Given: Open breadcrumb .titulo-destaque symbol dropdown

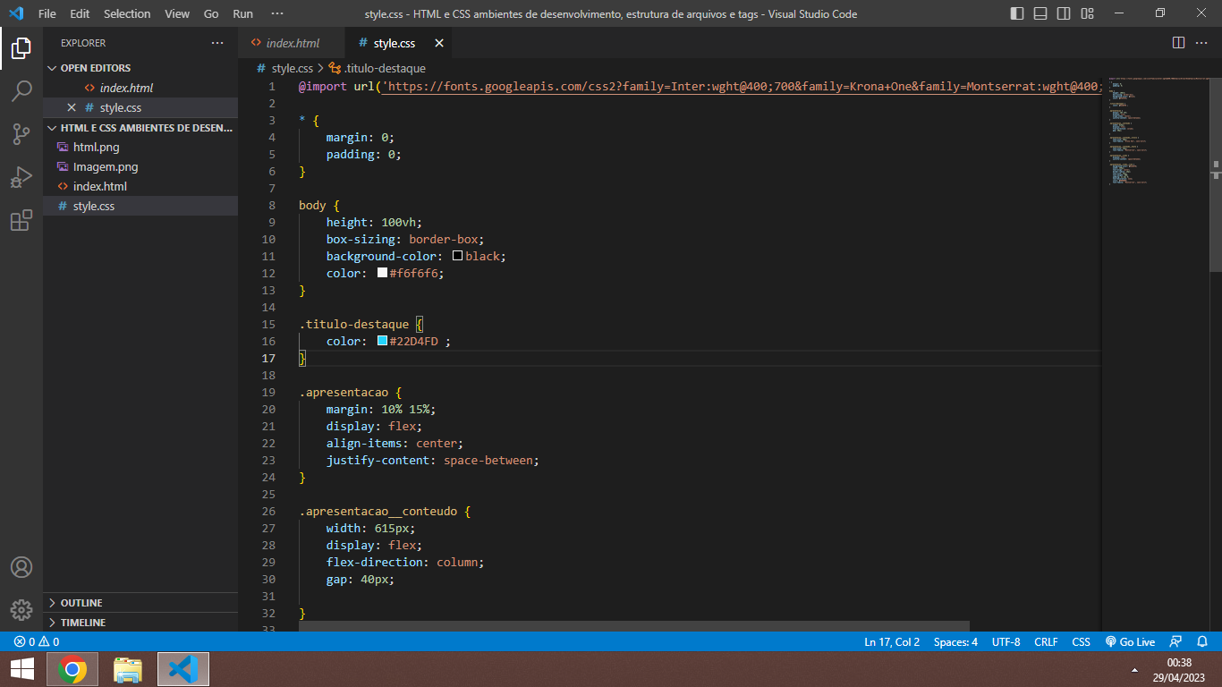Looking at the screenshot, I should [378, 68].
